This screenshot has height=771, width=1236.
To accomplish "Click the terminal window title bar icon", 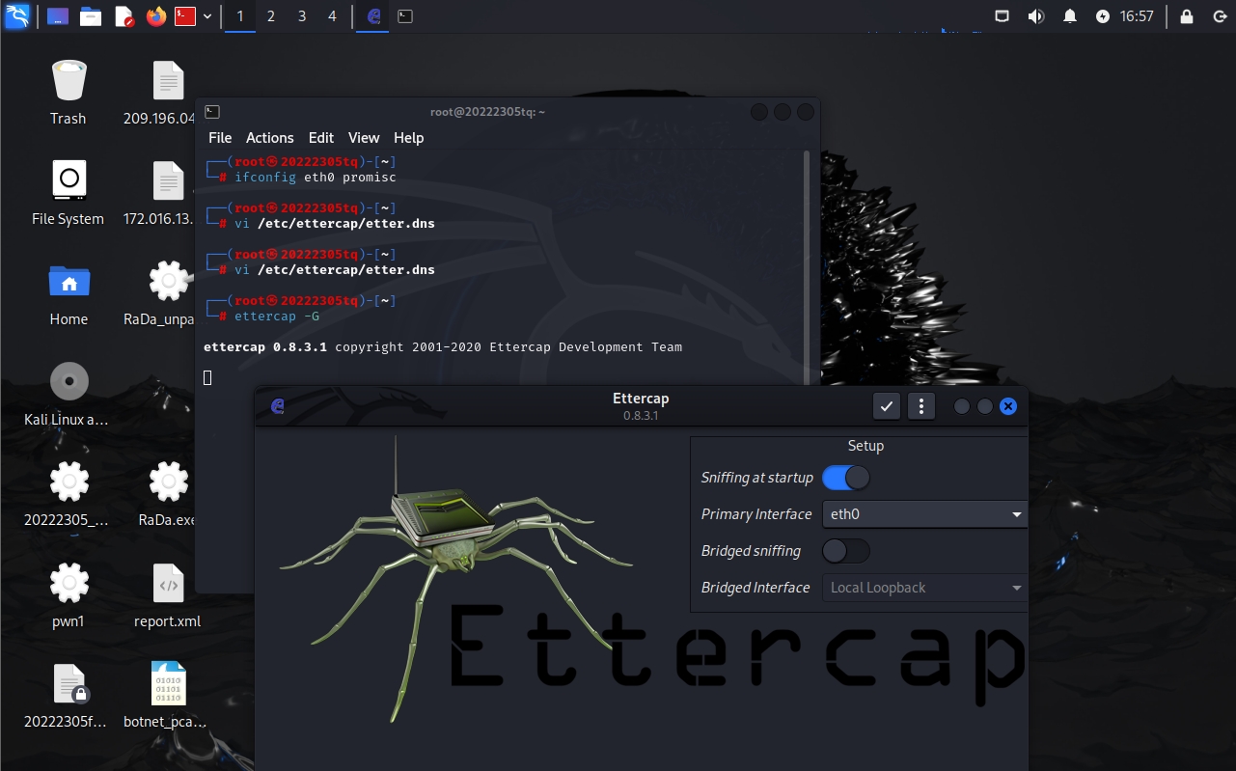I will 212,112.
